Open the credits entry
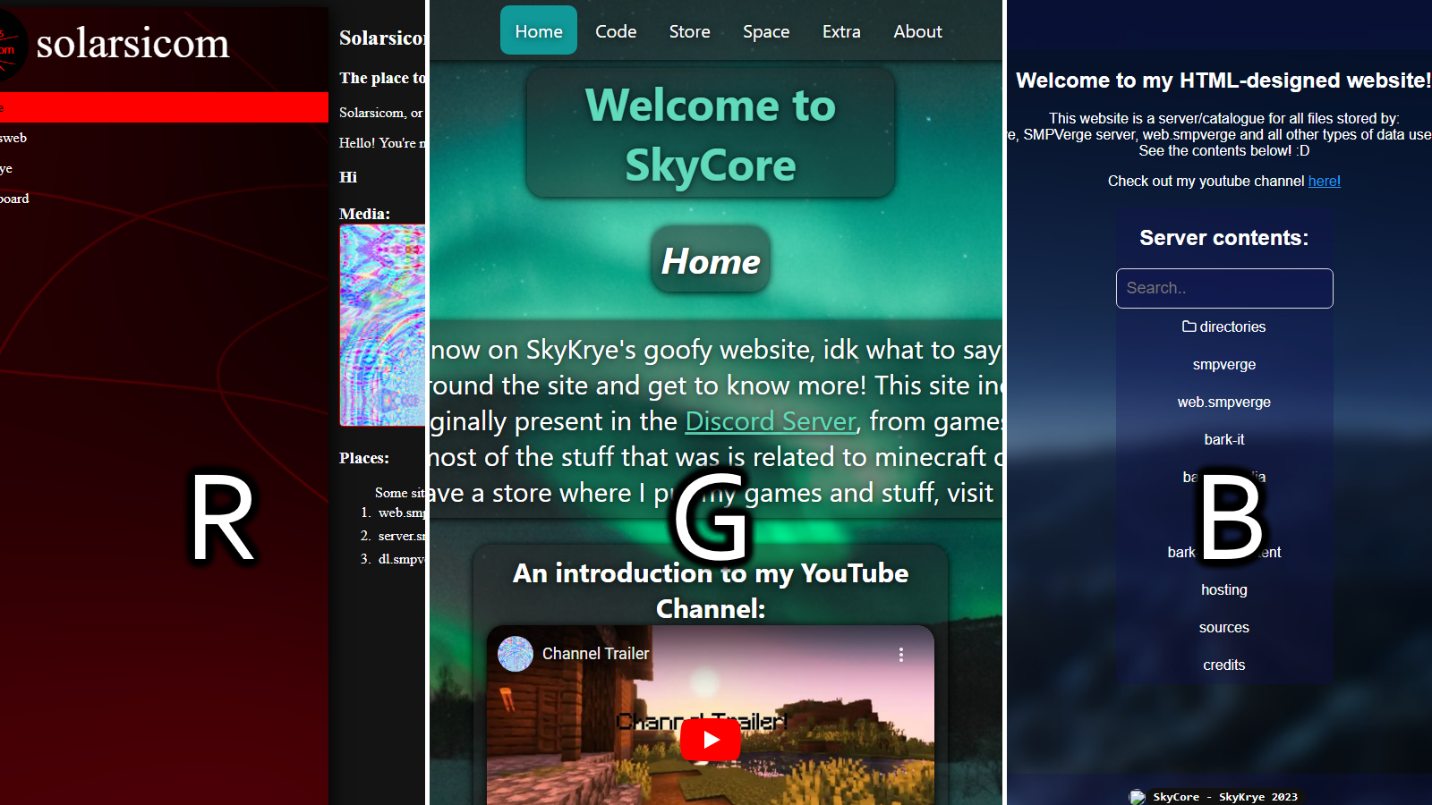The height and width of the screenshot is (805, 1432). [1224, 665]
